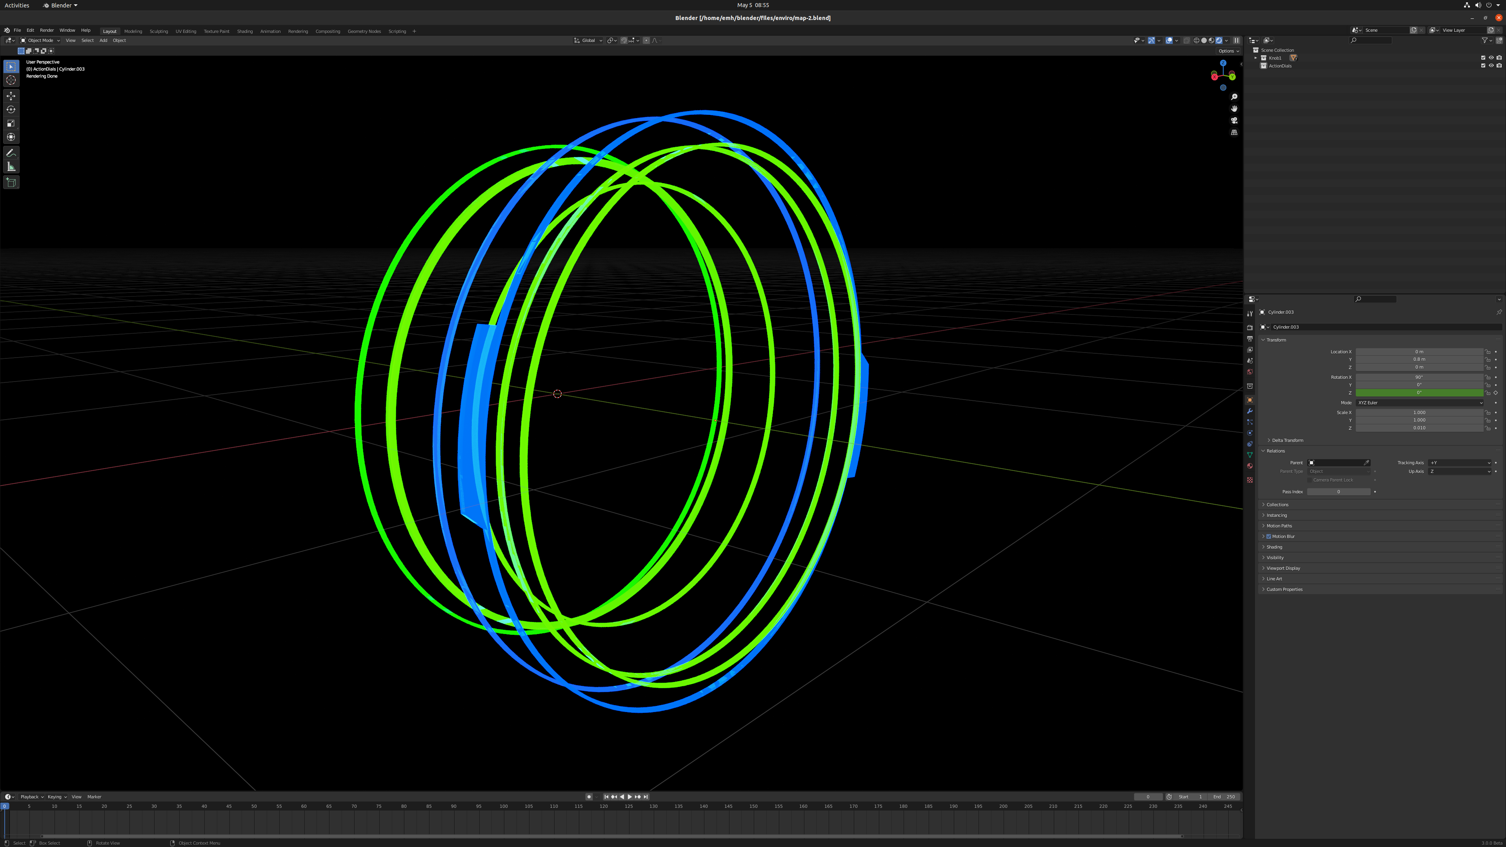The width and height of the screenshot is (1506, 847).
Task: Select the Add Cube tool
Action: (11, 182)
